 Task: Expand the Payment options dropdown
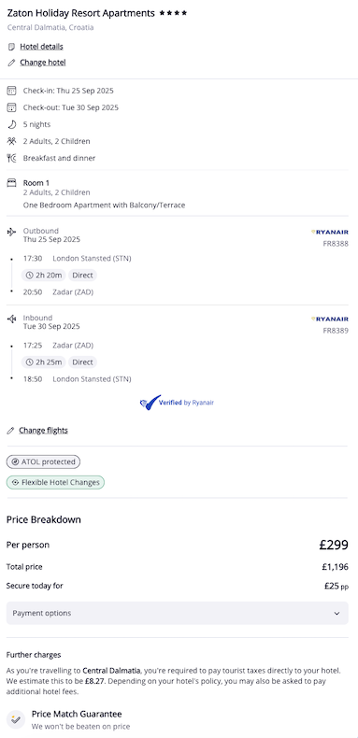click(x=177, y=613)
